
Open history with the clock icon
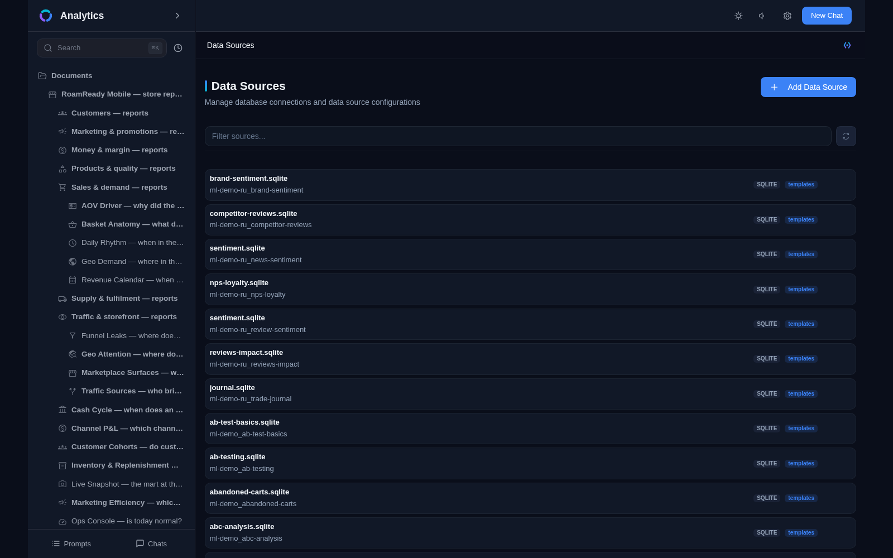coord(178,48)
